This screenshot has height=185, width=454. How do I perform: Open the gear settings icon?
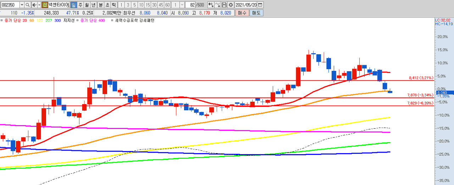point(231,5)
